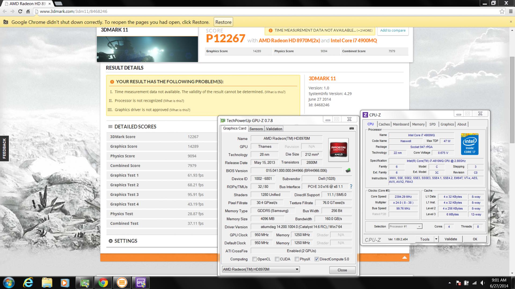The width and height of the screenshot is (515, 289).
Task: Click the CPU-Z Validate button
Action: coord(451,239)
